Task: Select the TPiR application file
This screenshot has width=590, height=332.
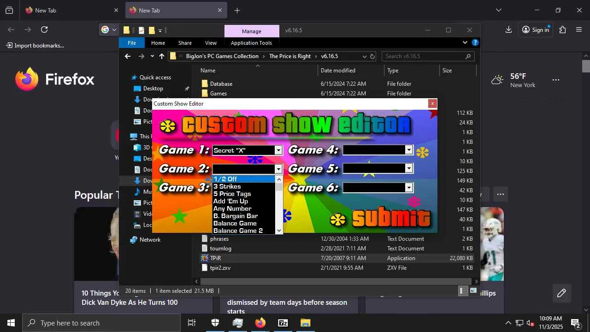Action: (216, 258)
